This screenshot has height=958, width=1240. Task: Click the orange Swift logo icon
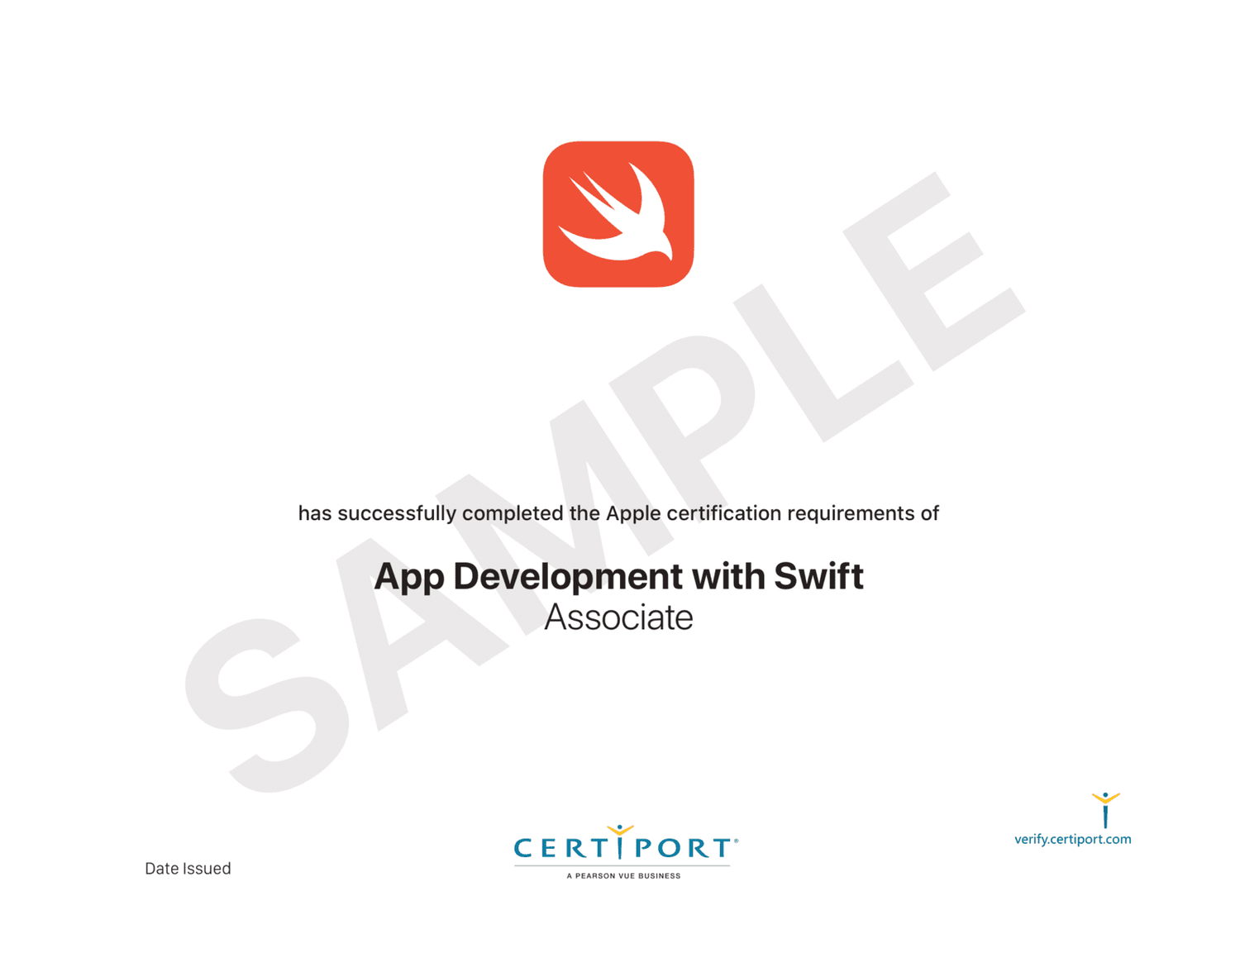pyautogui.click(x=618, y=214)
